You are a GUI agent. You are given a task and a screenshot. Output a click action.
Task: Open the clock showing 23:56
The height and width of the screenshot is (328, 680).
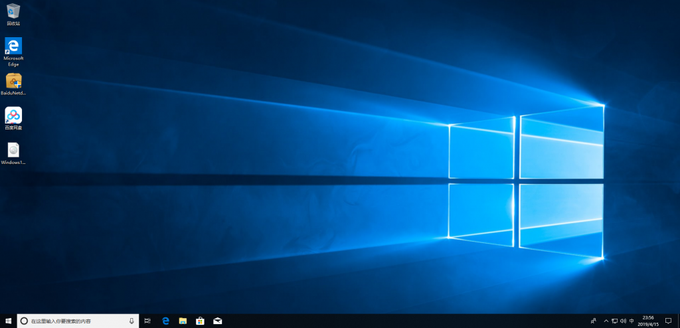(648, 321)
